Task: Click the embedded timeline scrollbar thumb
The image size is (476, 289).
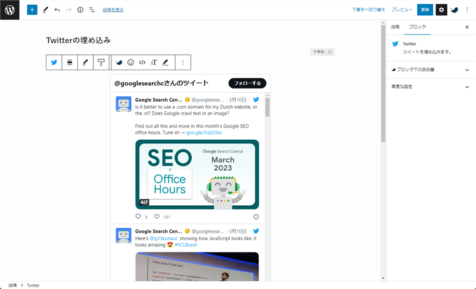Action: pyautogui.click(x=267, y=108)
